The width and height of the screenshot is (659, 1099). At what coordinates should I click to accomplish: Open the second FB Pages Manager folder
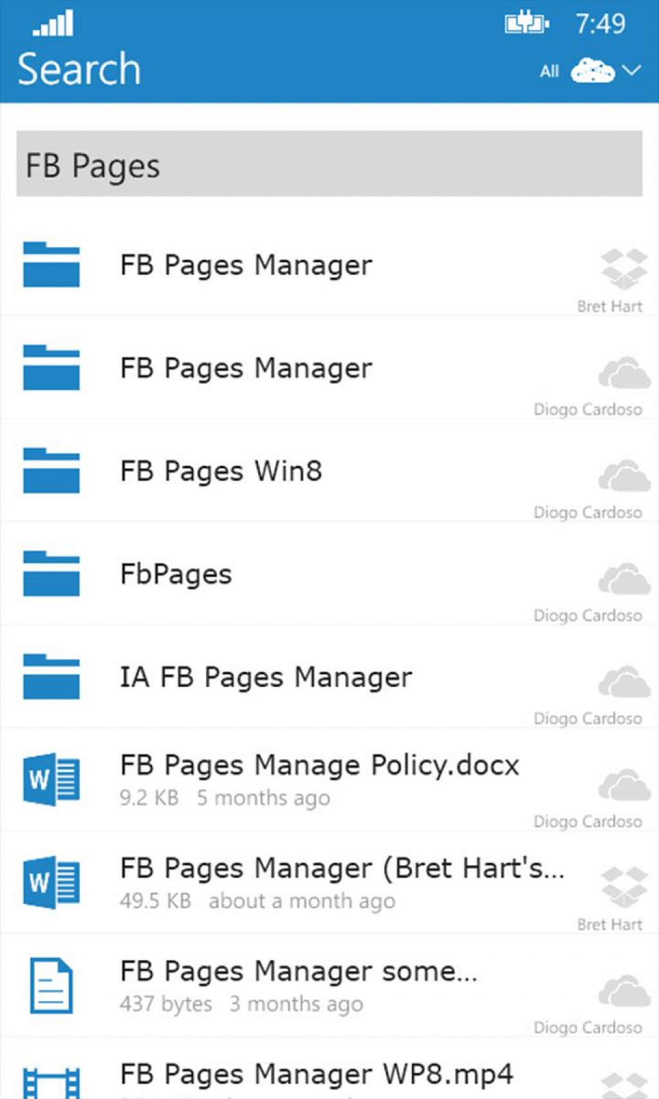pos(329,368)
